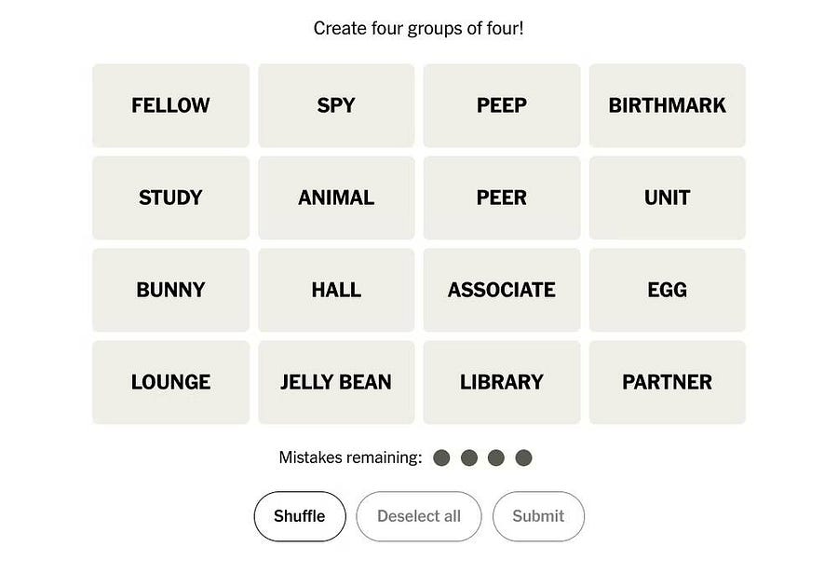Select the STUDY tile
838x587 pixels.
(x=170, y=198)
